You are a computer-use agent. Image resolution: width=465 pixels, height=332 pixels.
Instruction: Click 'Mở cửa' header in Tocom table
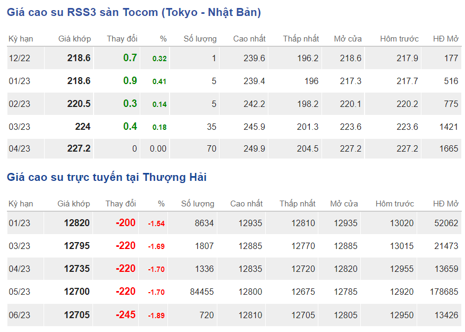coord(348,39)
